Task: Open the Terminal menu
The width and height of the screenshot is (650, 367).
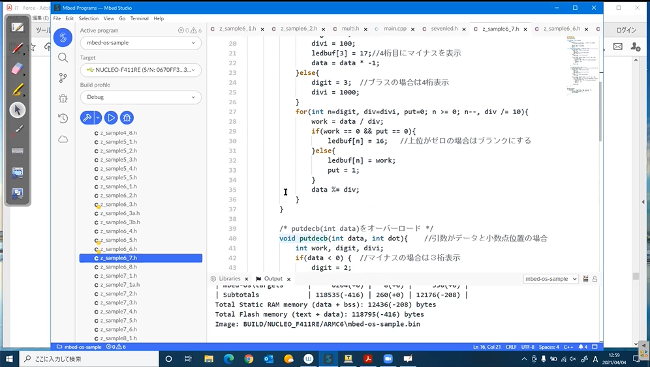Action: (139, 18)
